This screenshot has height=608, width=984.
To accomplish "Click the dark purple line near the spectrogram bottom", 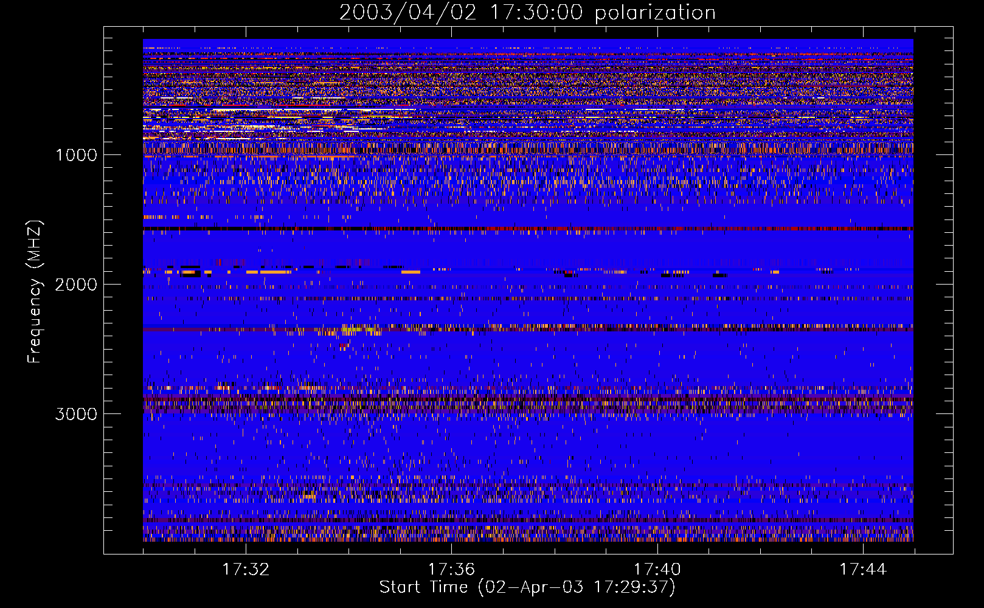I will [x=527, y=520].
